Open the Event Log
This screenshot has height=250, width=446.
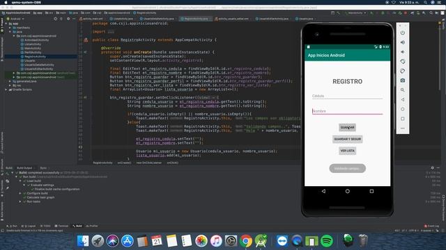[x=431, y=226]
